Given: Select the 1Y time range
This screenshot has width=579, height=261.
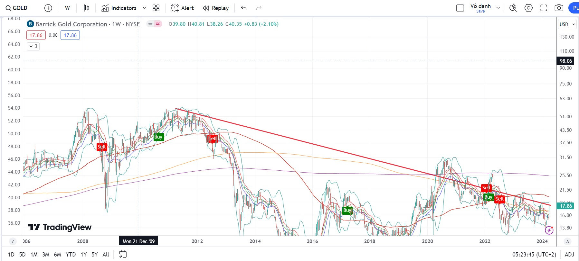Looking at the screenshot, I should coord(84,255).
